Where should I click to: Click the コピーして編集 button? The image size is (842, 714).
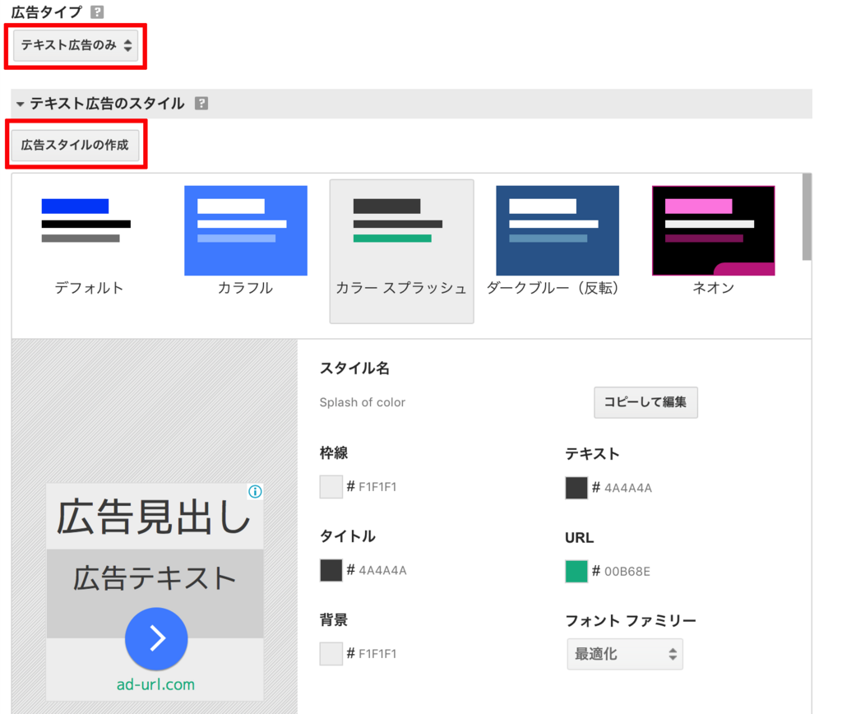pos(645,402)
